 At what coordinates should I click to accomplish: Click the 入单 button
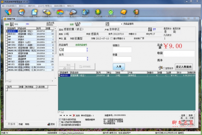click(x=119, y=66)
